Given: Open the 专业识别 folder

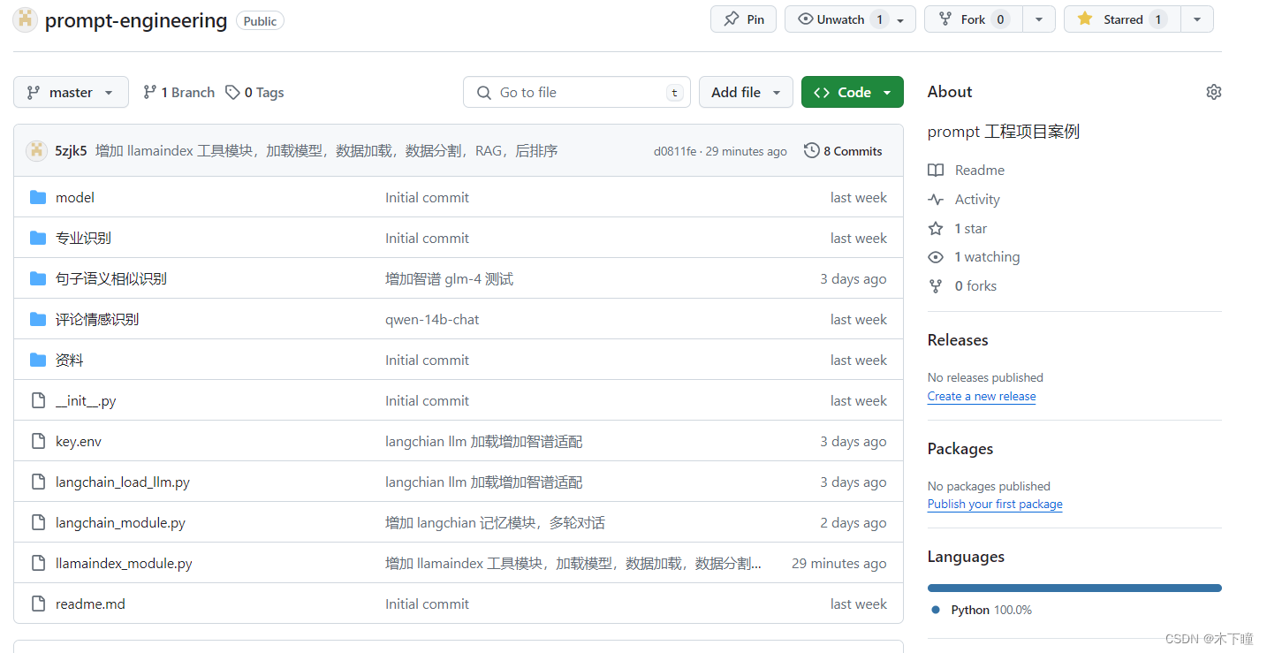Looking at the screenshot, I should (x=83, y=238).
